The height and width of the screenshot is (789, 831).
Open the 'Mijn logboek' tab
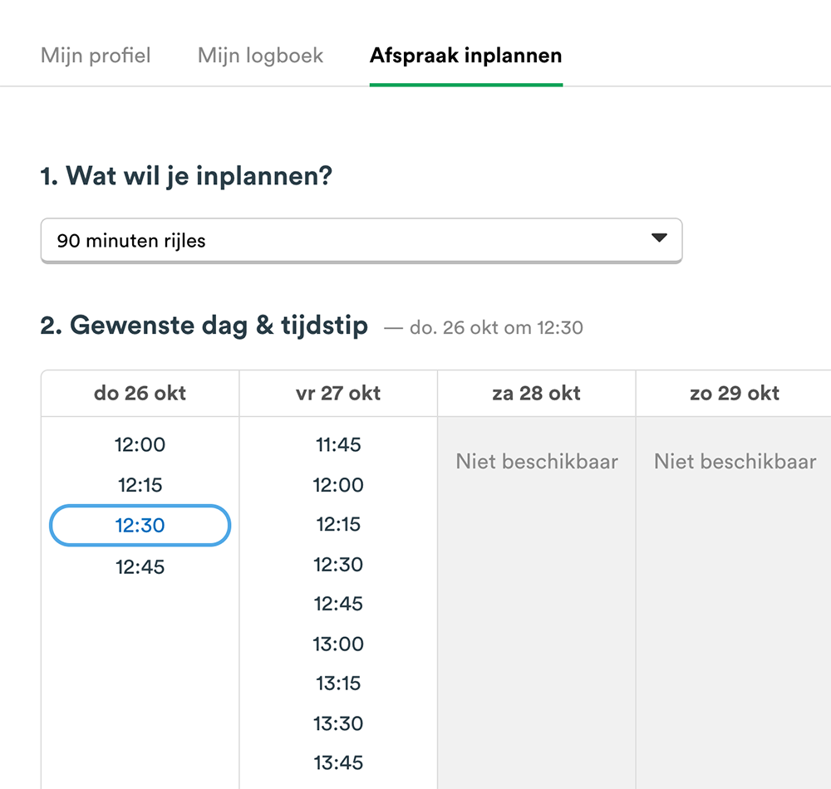[259, 55]
